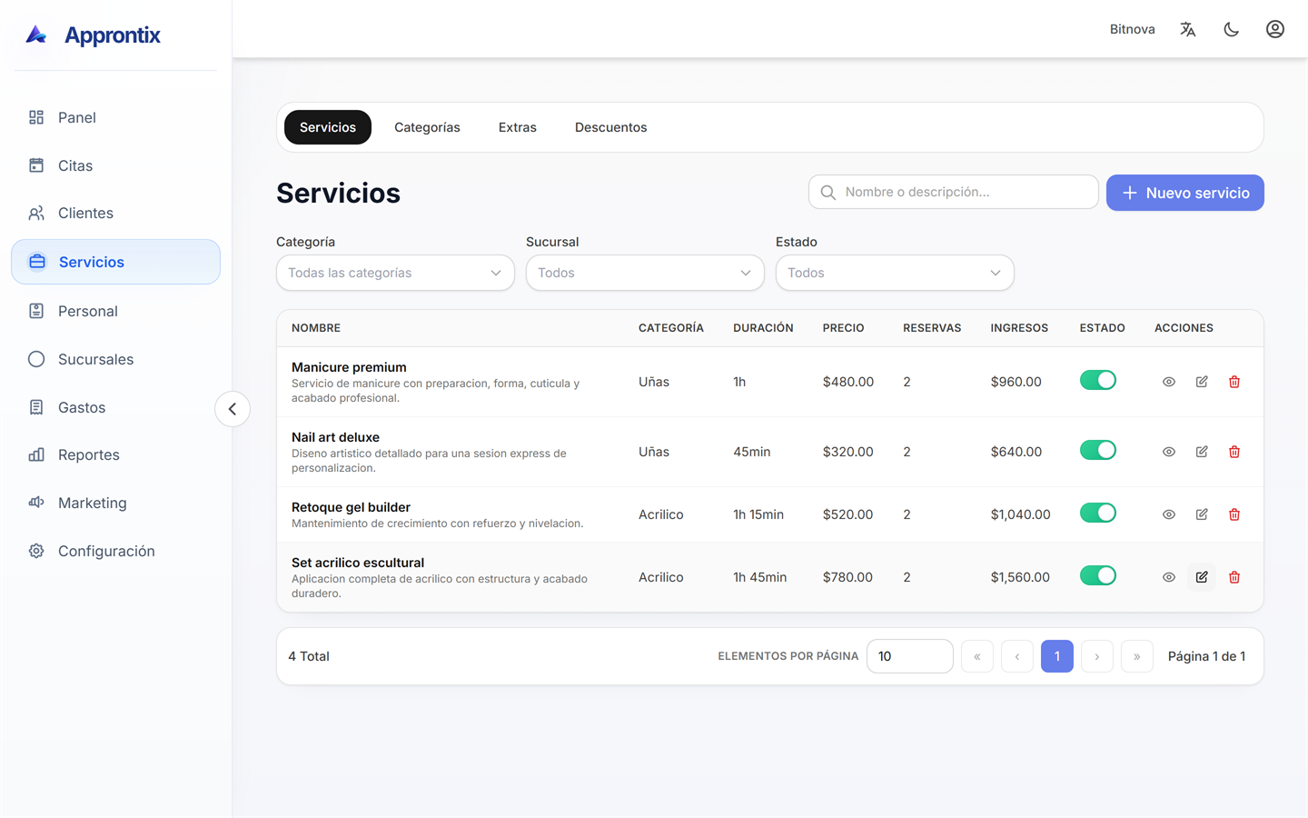Open the Sucursal dropdown
Image resolution: width=1308 pixels, height=818 pixels.
645,273
